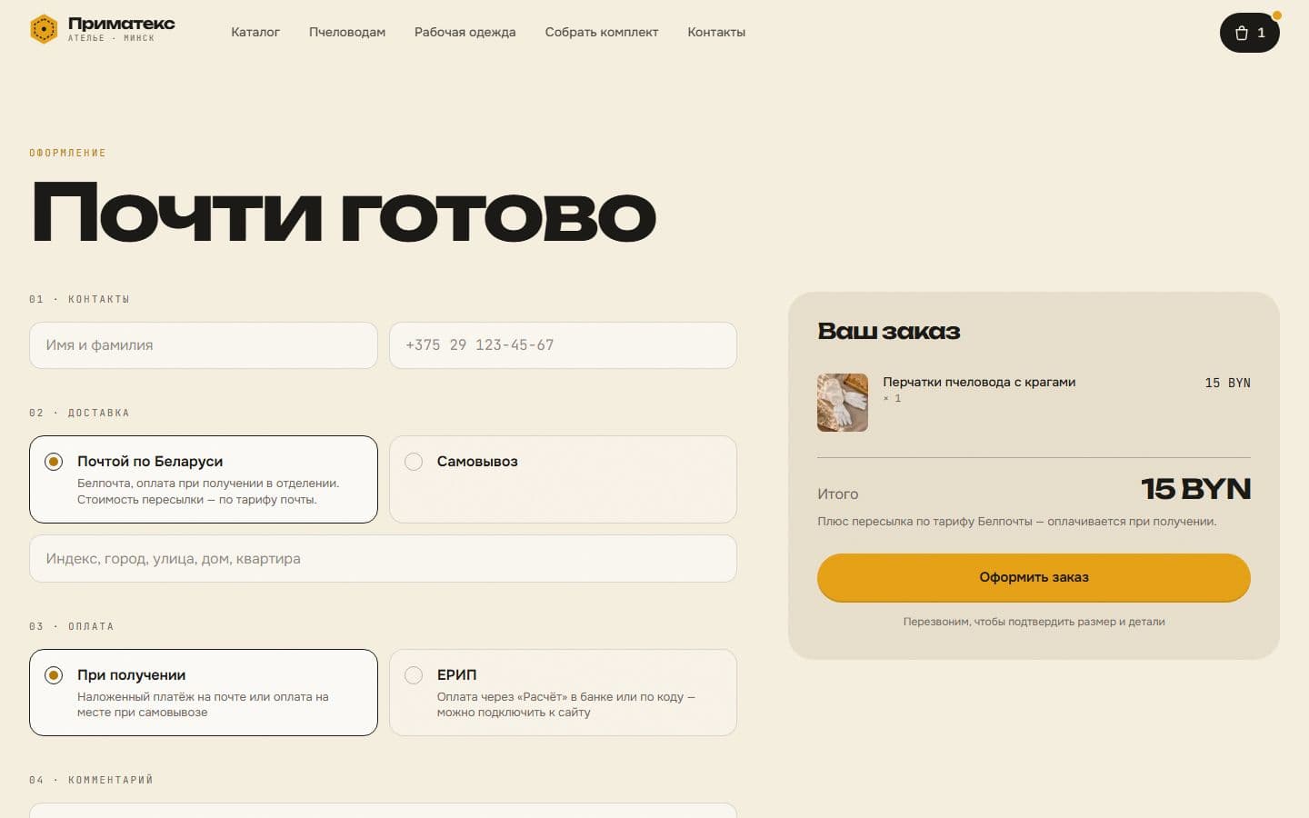Choose ЕРИП payment method
The width and height of the screenshot is (1309, 818).
pyautogui.click(x=563, y=693)
